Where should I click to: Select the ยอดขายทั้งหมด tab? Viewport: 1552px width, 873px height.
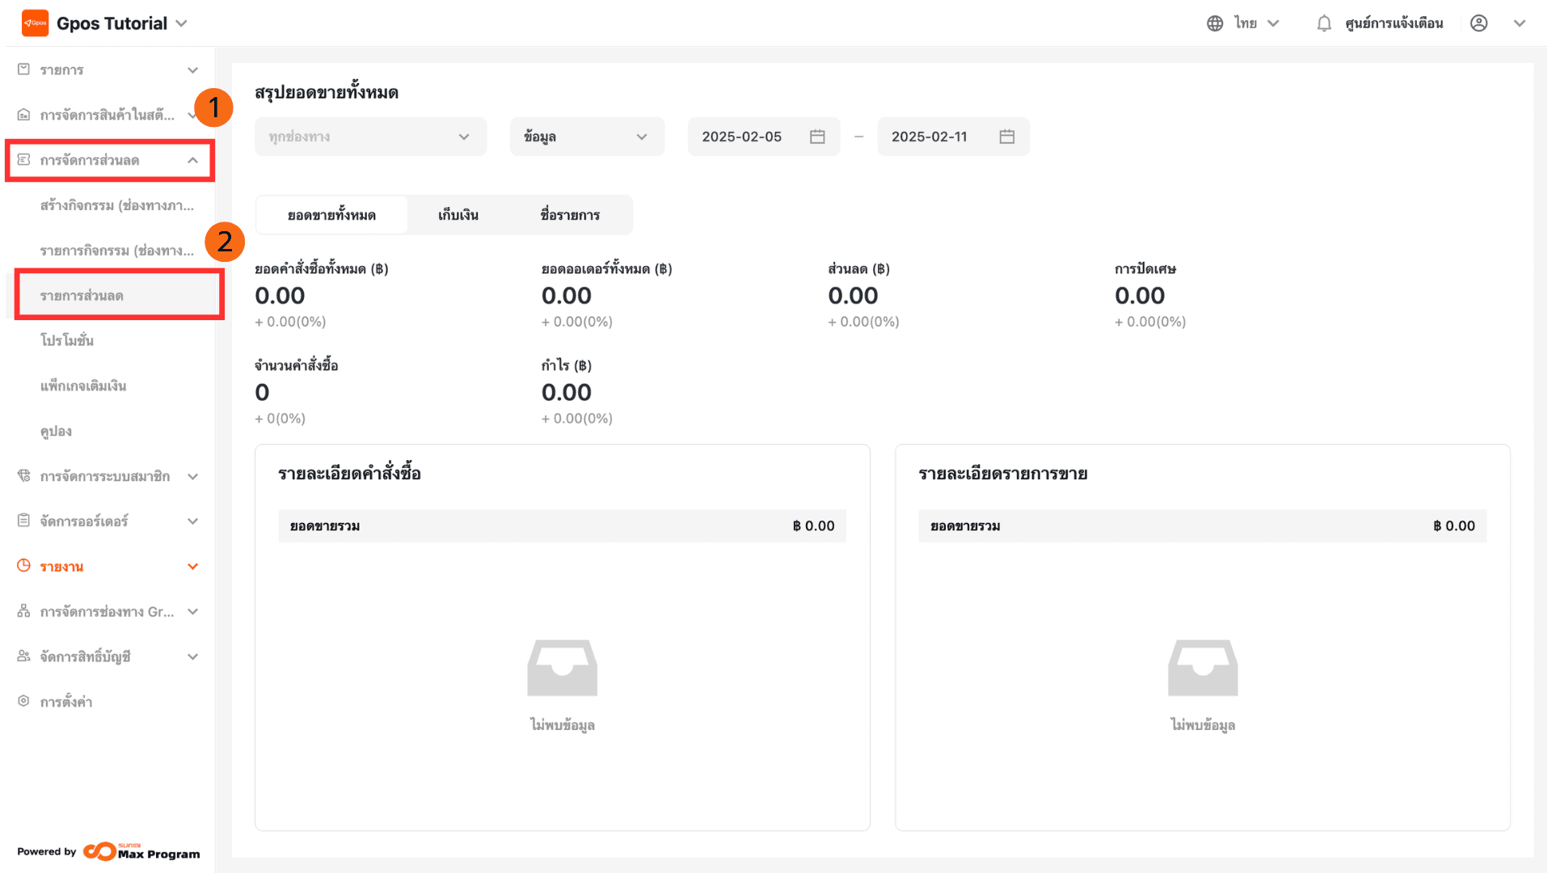[331, 215]
